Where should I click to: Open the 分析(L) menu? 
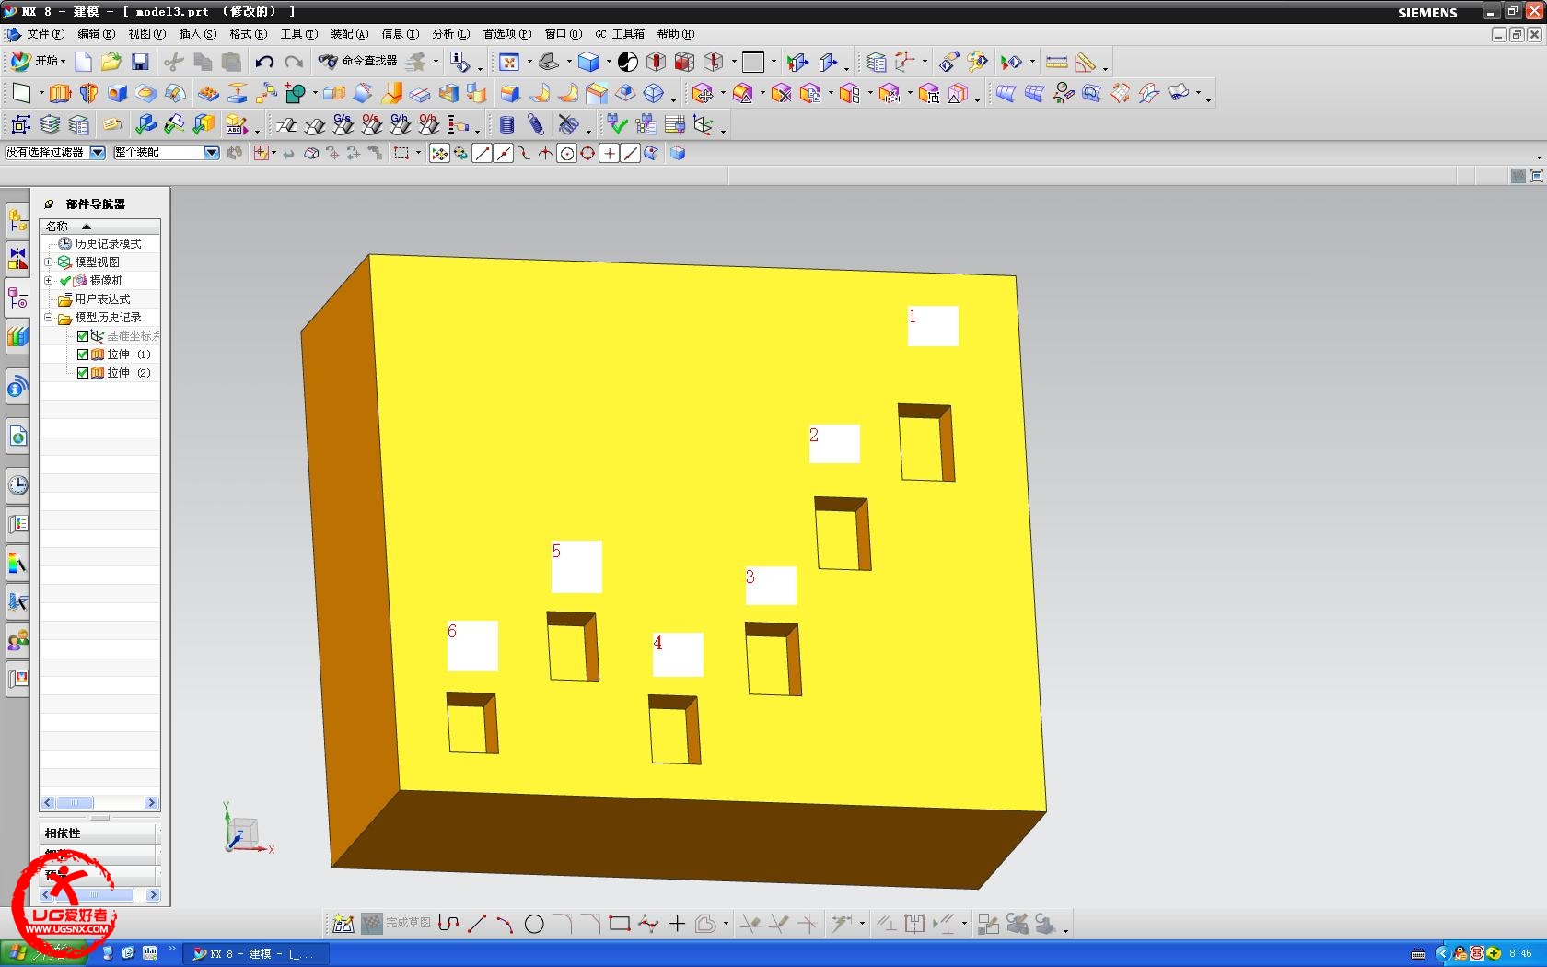pyautogui.click(x=450, y=34)
